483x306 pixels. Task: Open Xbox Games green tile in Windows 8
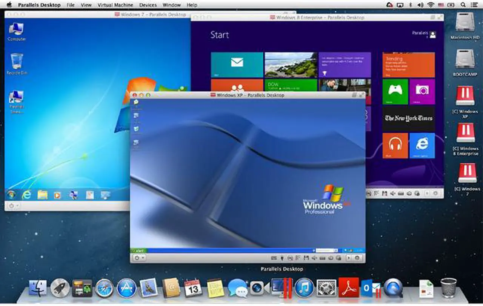pyautogui.click(x=395, y=92)
